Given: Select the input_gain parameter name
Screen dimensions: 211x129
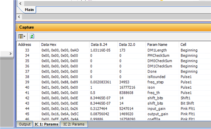Looking at the screenshot, I should (x=157, y=108).
